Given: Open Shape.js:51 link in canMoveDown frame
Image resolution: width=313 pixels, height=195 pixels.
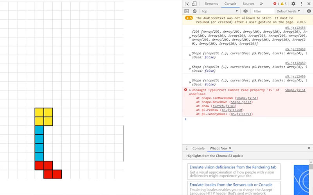Looking at the screenshot, I should coord(246,98).
